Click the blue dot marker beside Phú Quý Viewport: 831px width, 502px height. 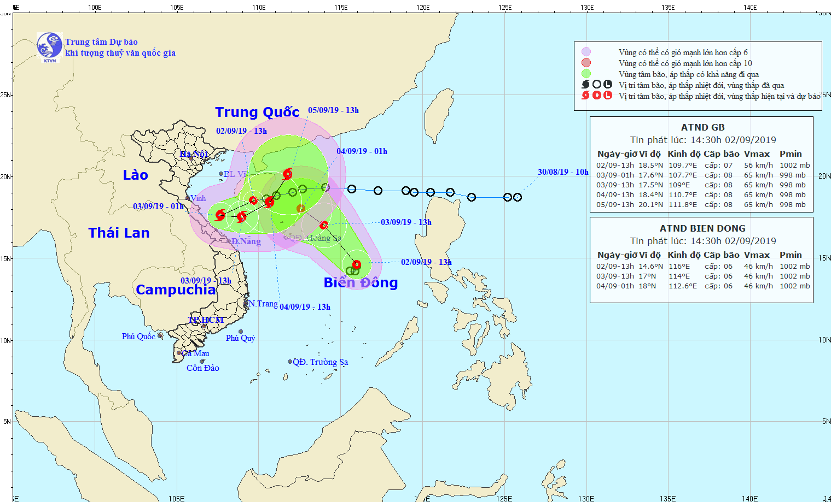click(241, 332)
